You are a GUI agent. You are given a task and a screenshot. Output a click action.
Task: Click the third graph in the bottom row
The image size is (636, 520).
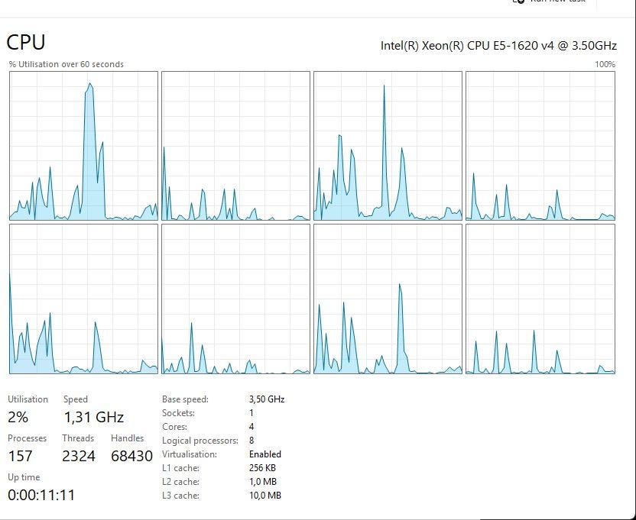click(x=388, y=299)
